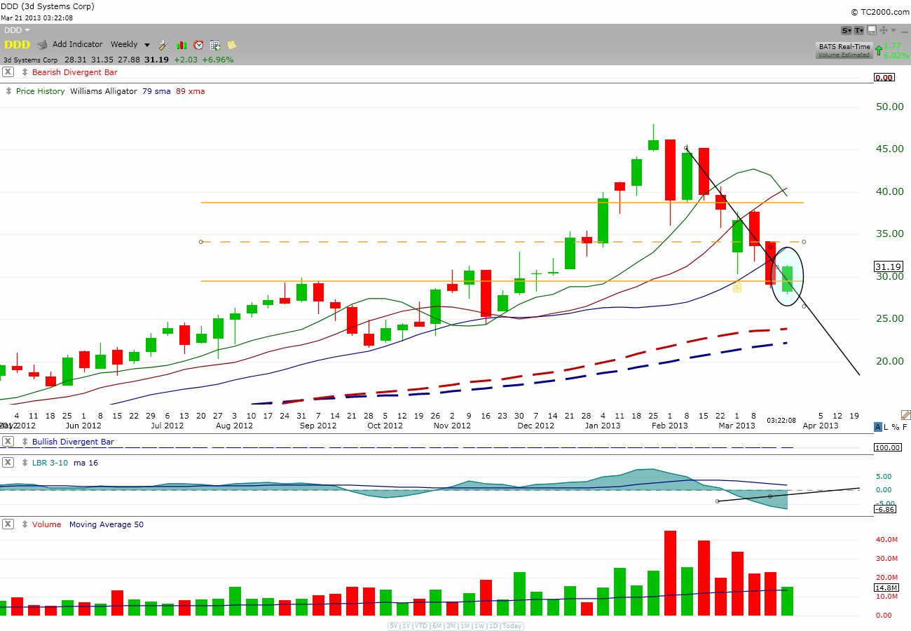Click the yellow S marker on the chart
The height and width of the screenshot is (631, 911).
coord(737,287)
